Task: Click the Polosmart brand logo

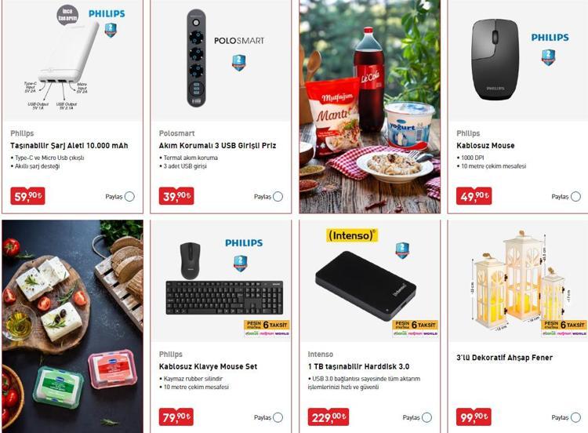Action: click(x=239, y=41)
